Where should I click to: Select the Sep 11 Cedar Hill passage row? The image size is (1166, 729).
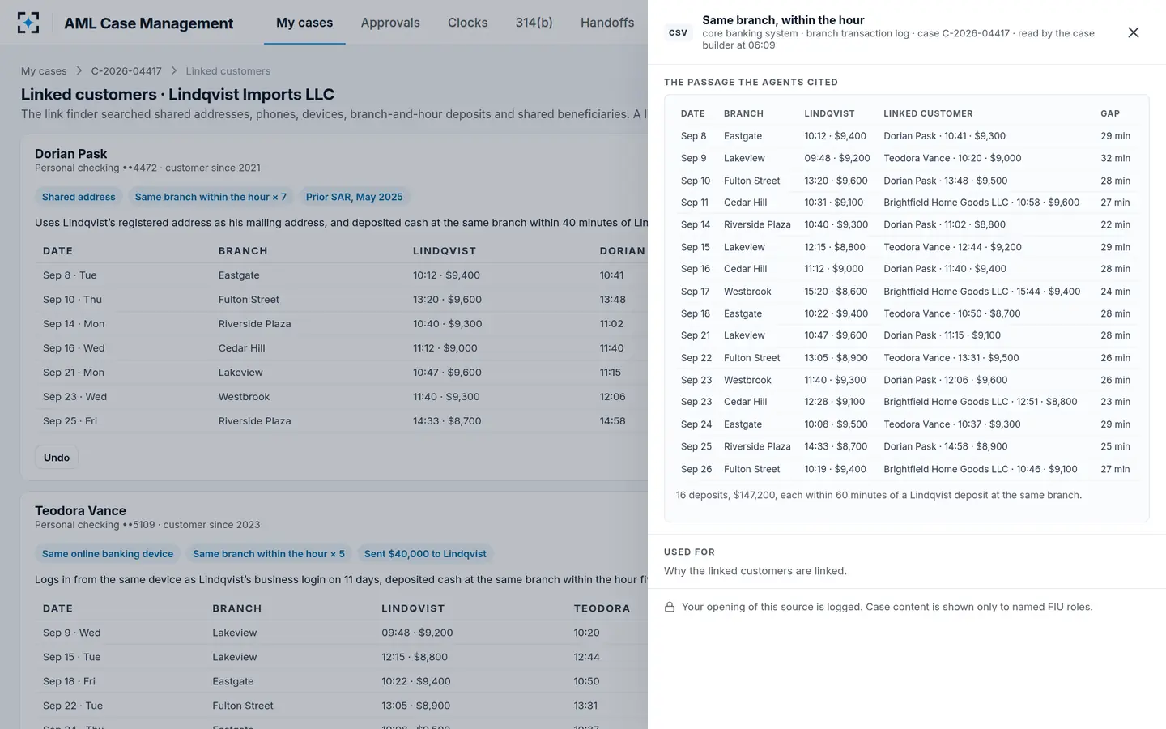click(x=907, y=202)
